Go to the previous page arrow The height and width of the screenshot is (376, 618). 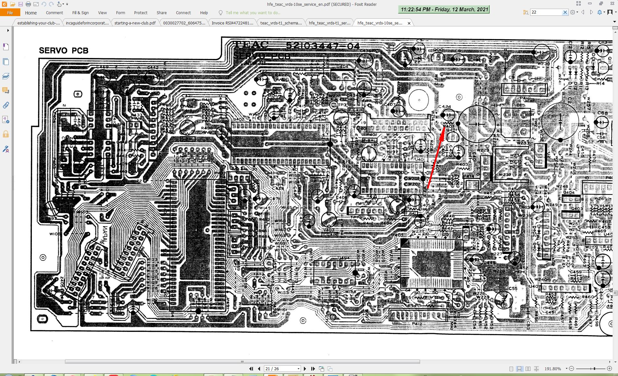pos(259,369)
